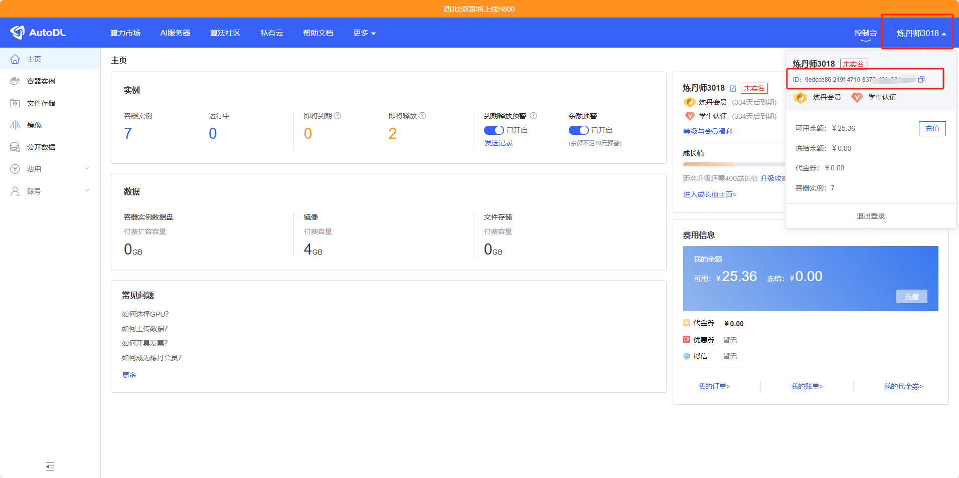Screen dimensions: 959x478
Task: Click the public data sidebar icon
Action: click(15, 147)
